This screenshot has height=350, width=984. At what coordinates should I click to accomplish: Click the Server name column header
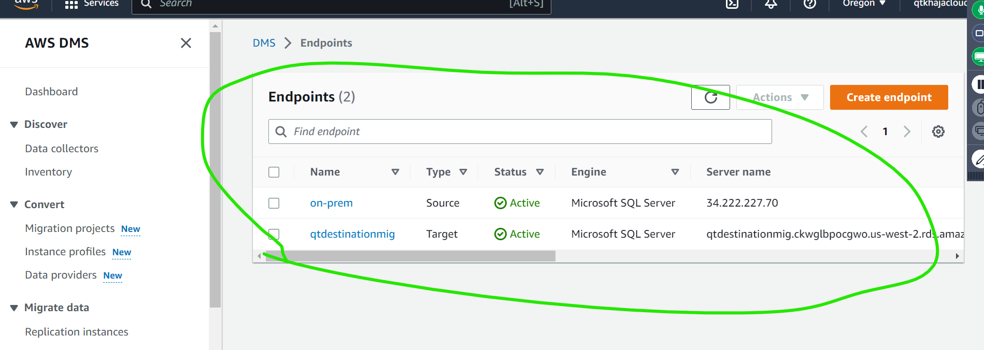point(738,172)
